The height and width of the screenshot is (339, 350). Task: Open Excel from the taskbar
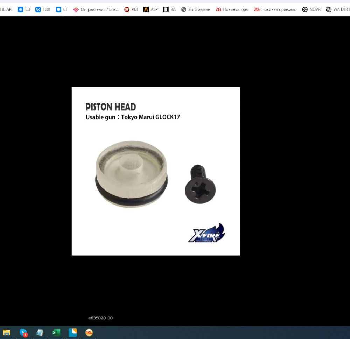(x=56, y=333)
